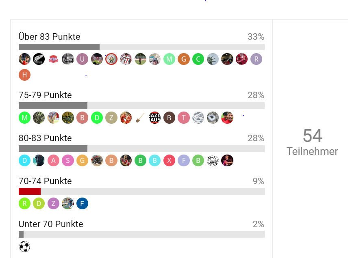Select the pink T avatar in 75-79 Punkte
This screenshot has width=348, height=258.
[184, 118]
